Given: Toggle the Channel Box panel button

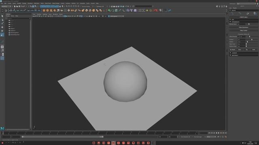Looking at the screenshot, I should (227, 6).
